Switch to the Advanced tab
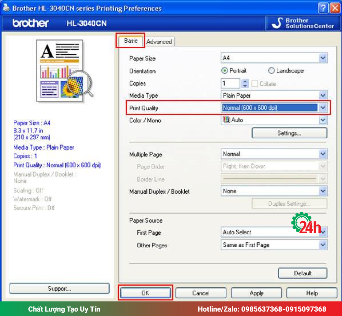This screenshot has width=342, height=316. point(159,42)
